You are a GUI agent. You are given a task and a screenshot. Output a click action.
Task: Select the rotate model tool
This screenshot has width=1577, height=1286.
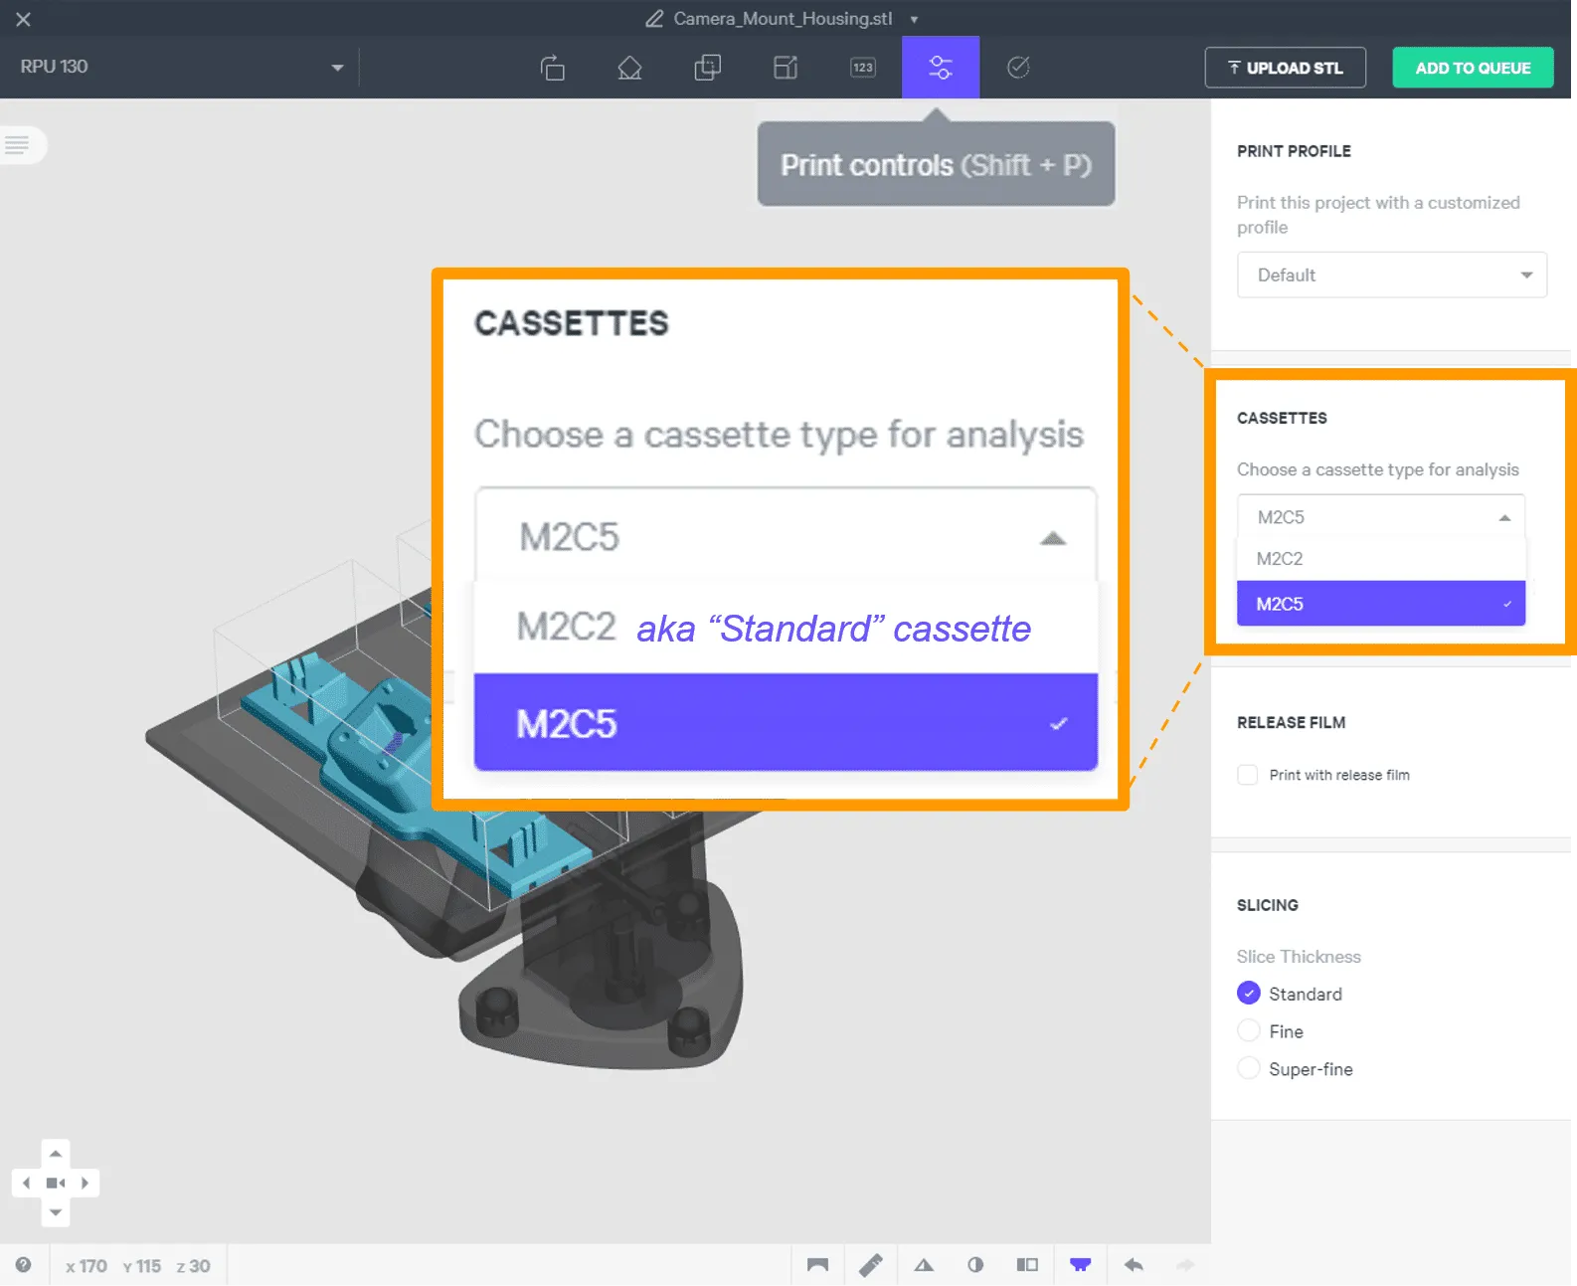pyautogui.click(x=552, y=68)
